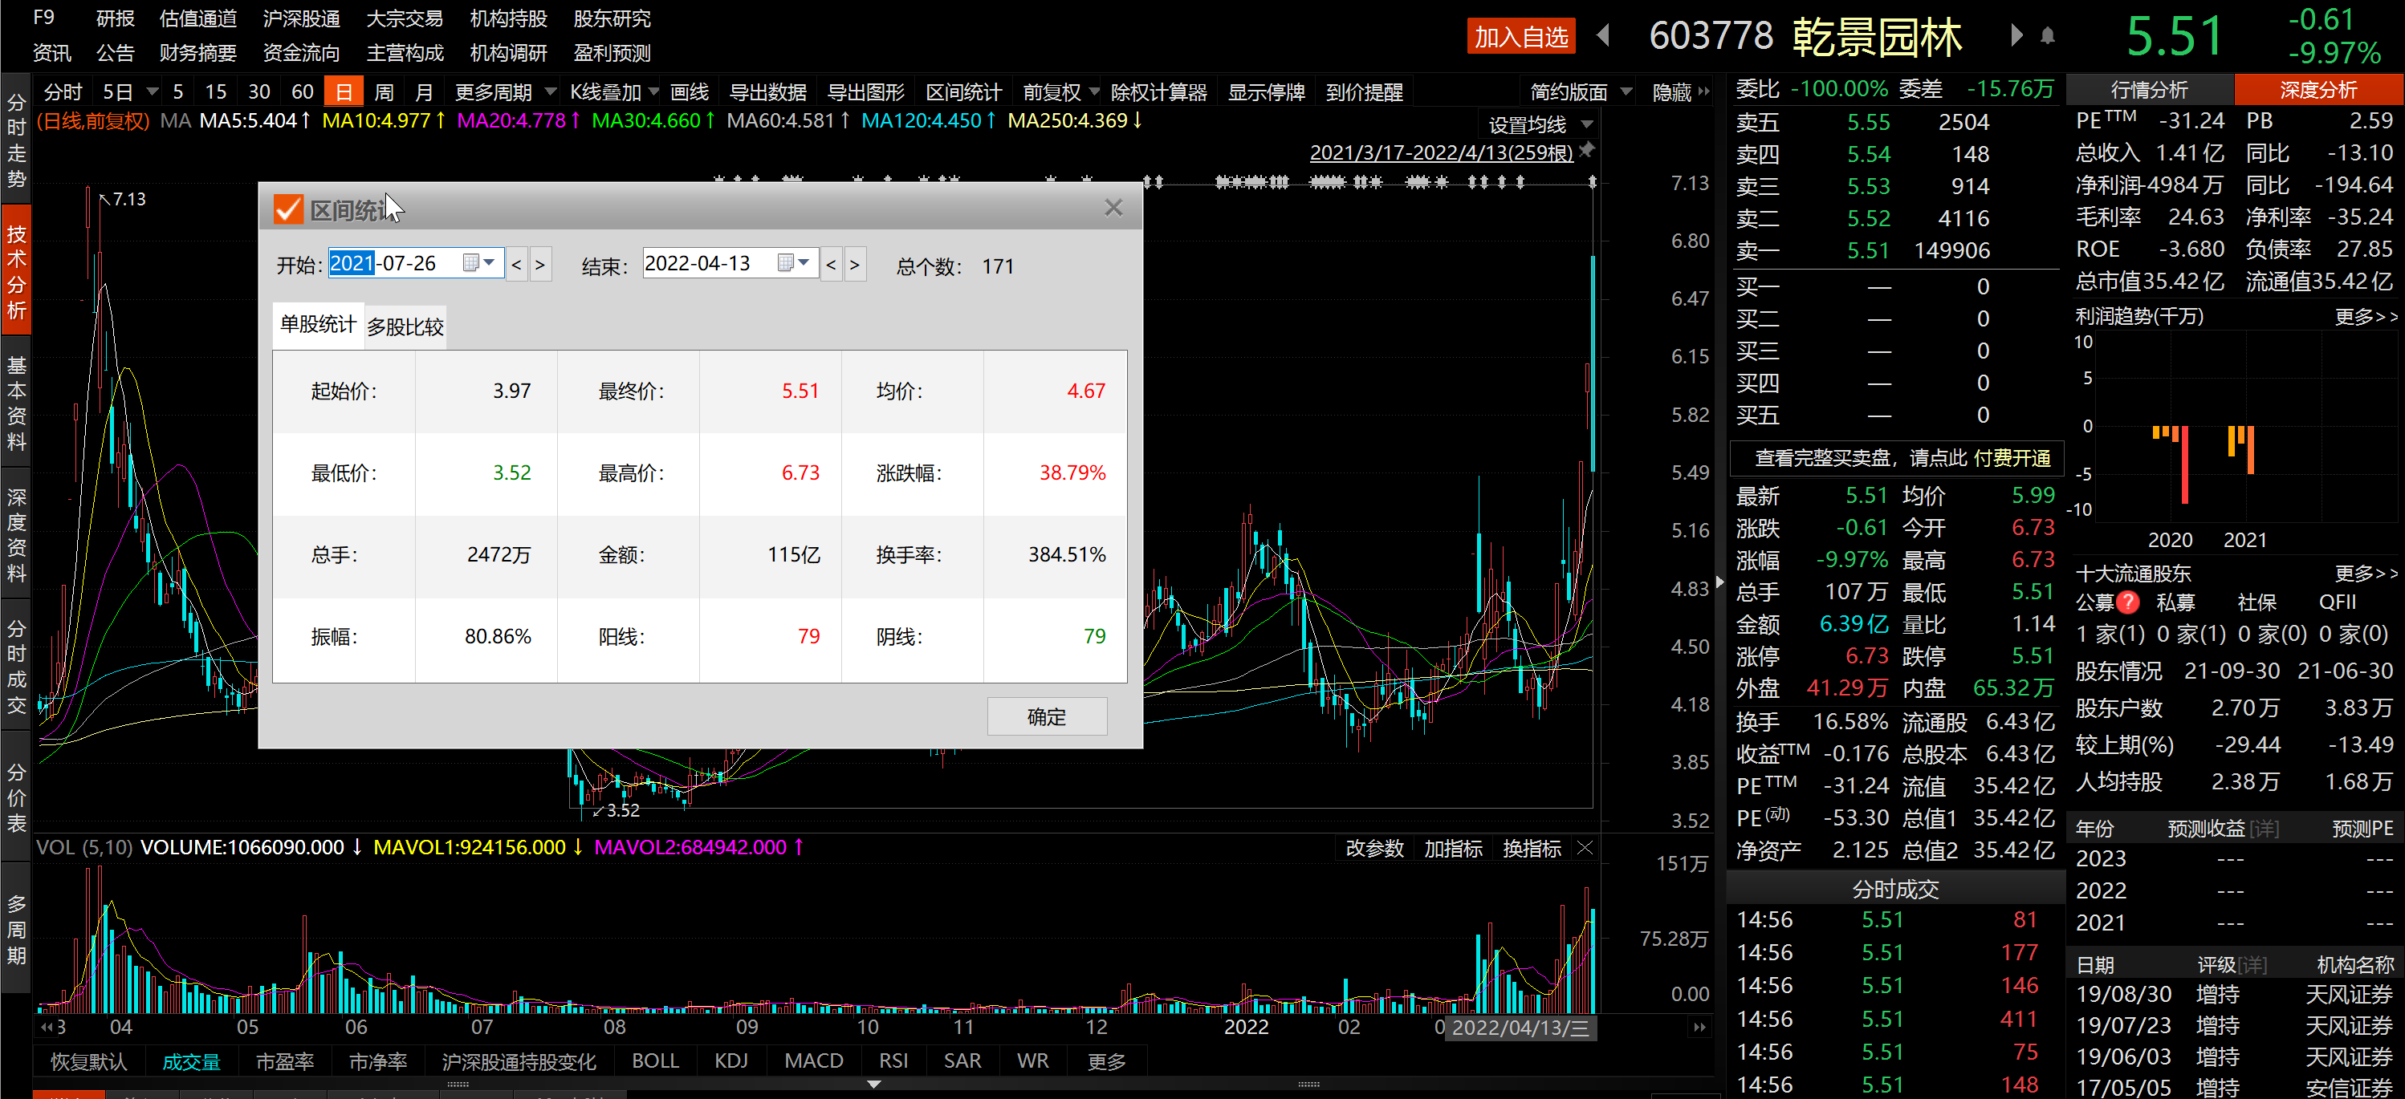Click the pin icon next to date range
This screenshot has height=1099, width=2405.
click(1587, 150)
